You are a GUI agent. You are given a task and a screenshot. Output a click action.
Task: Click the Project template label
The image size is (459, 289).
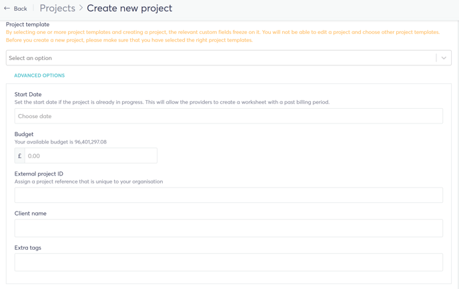[27, 24]
